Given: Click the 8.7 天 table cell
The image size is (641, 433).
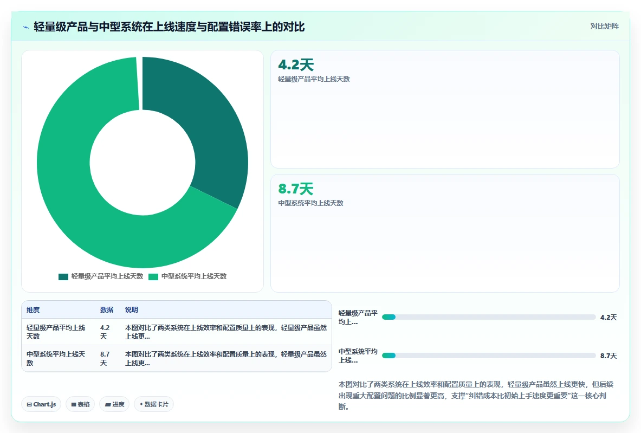Looking at the screenshot, I should click(108, 359).
